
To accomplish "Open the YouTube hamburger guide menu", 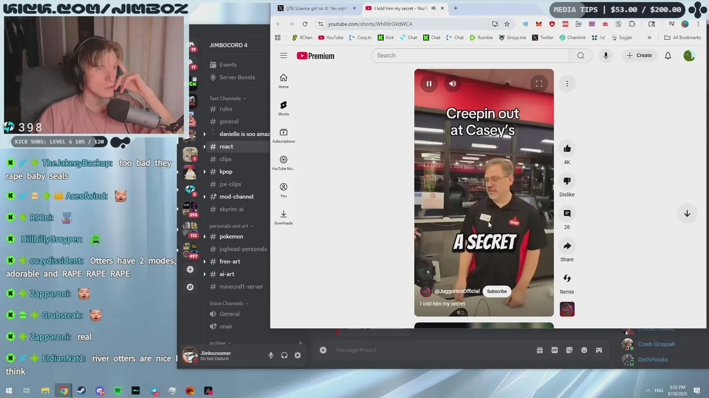I will click(x=284, y=55).
